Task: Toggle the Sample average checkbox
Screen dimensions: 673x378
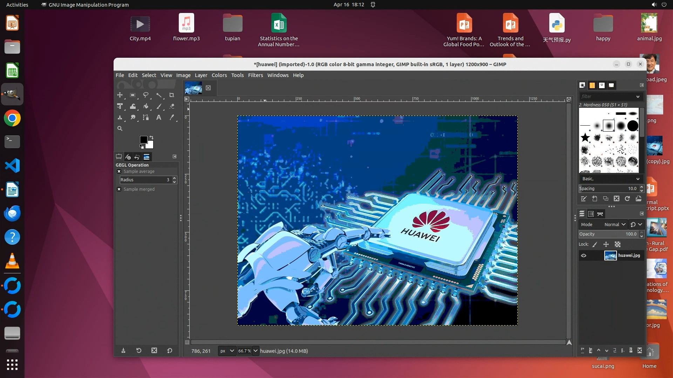Action: [x=119, y=171]
